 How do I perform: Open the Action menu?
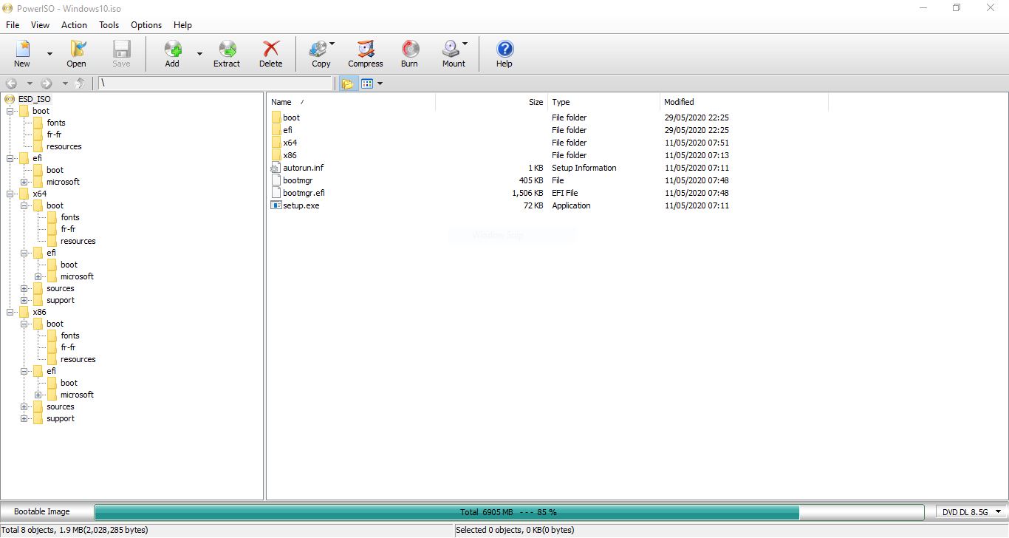(74, 25)
